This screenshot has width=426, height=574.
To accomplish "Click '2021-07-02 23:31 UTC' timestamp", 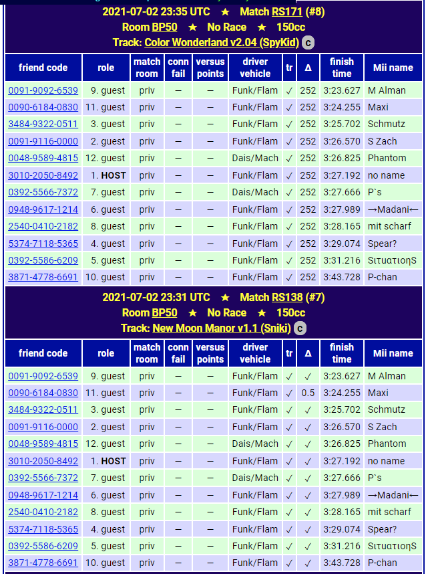I will pos(156,297).
